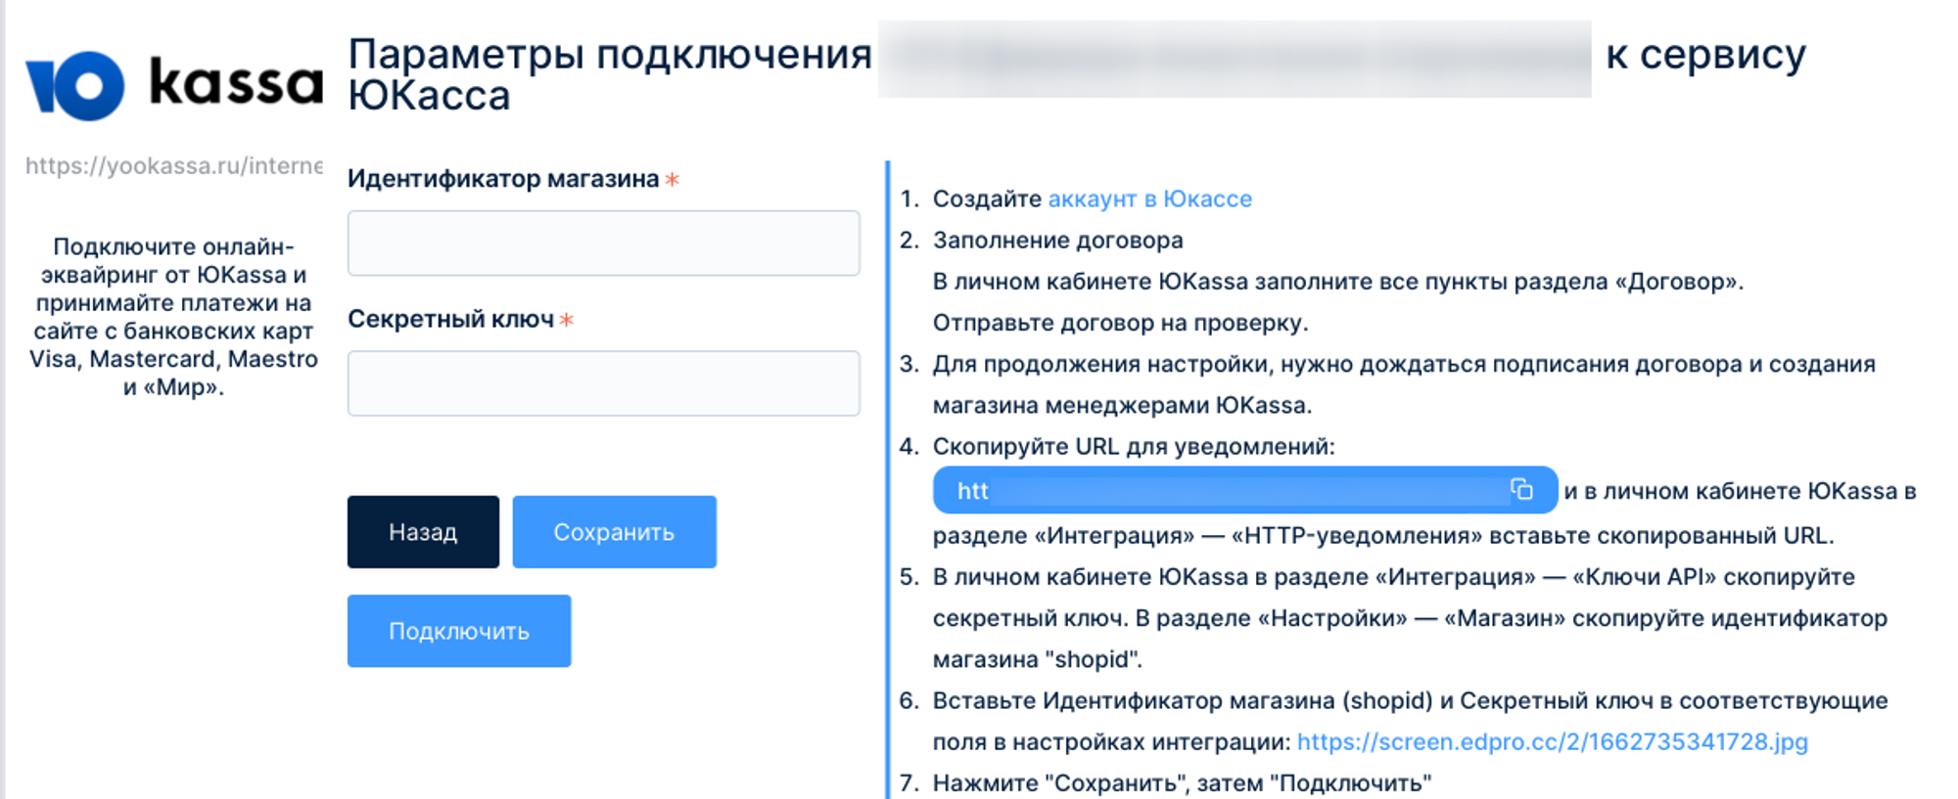Click the YooKassa logo
1958x799 pixels.
click(174, 86)
